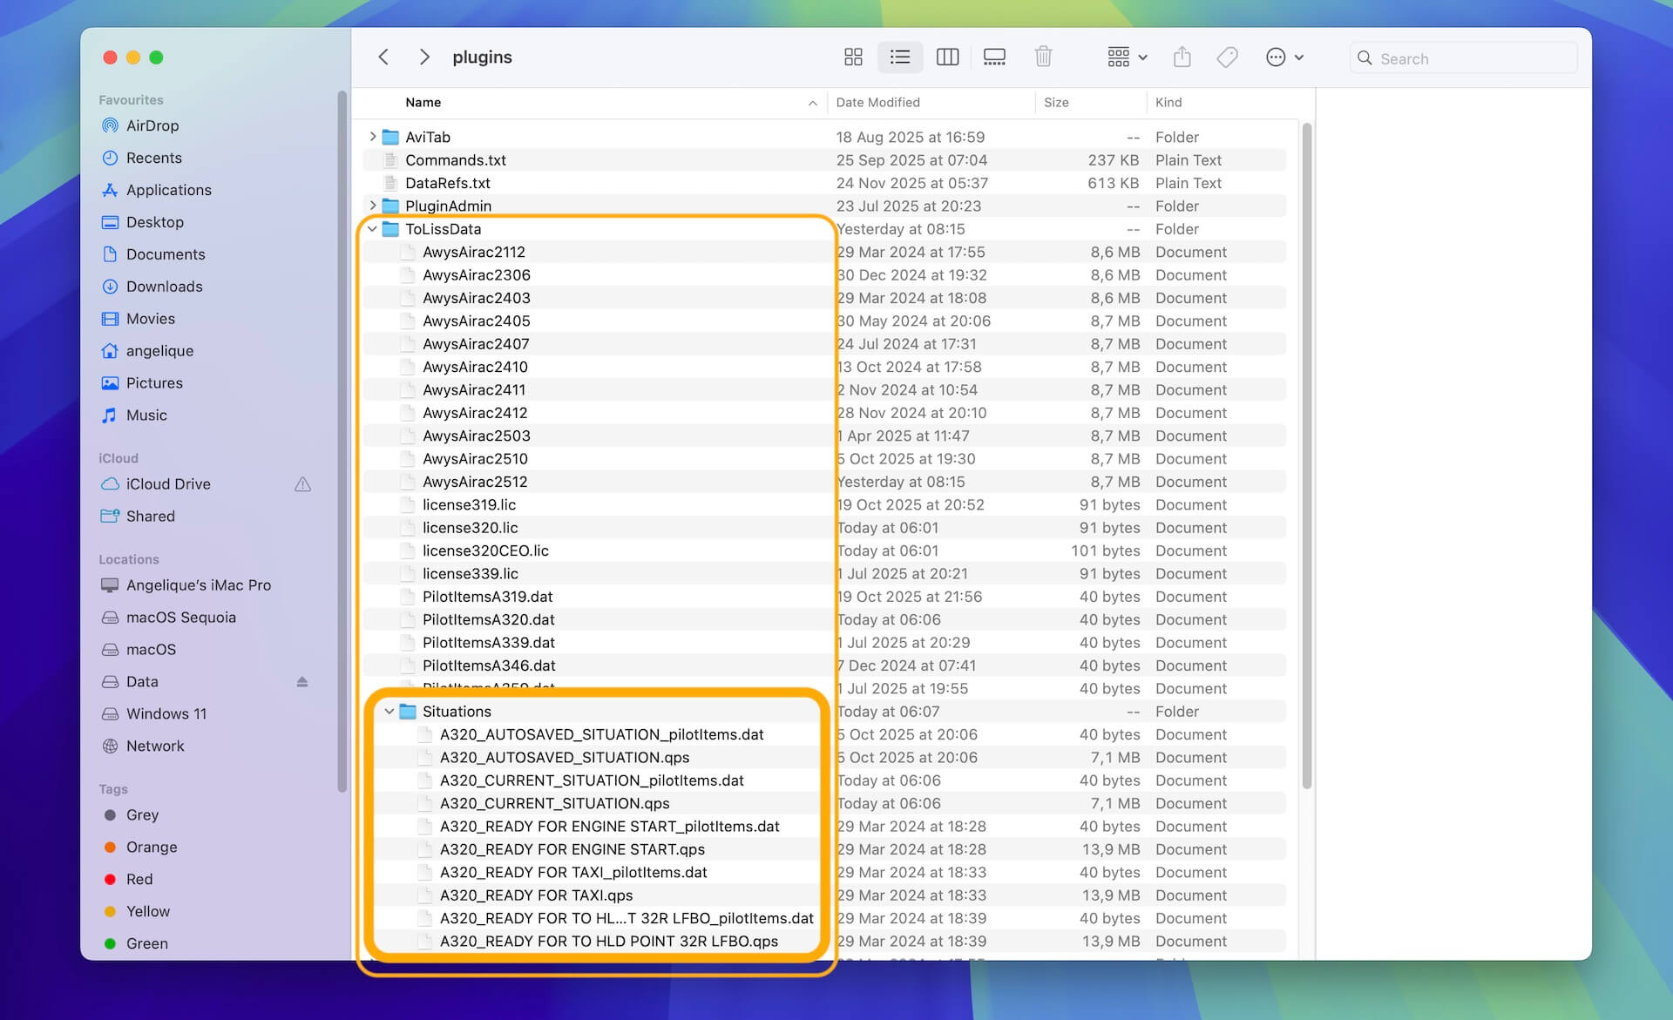Open Downloads in the sidebar
Viewport: 1673px width, 1020px height.
164,287
